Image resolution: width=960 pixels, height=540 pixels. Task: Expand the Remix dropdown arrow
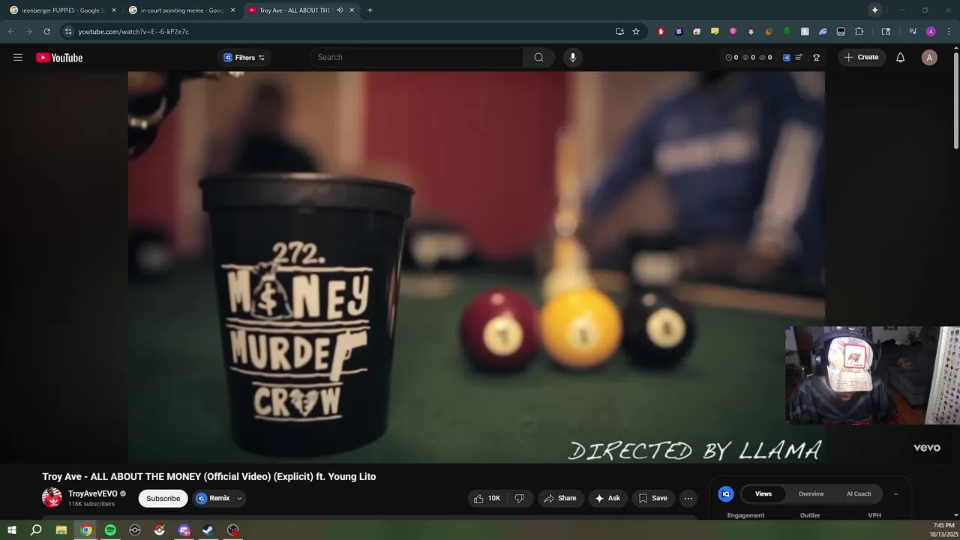239,498
